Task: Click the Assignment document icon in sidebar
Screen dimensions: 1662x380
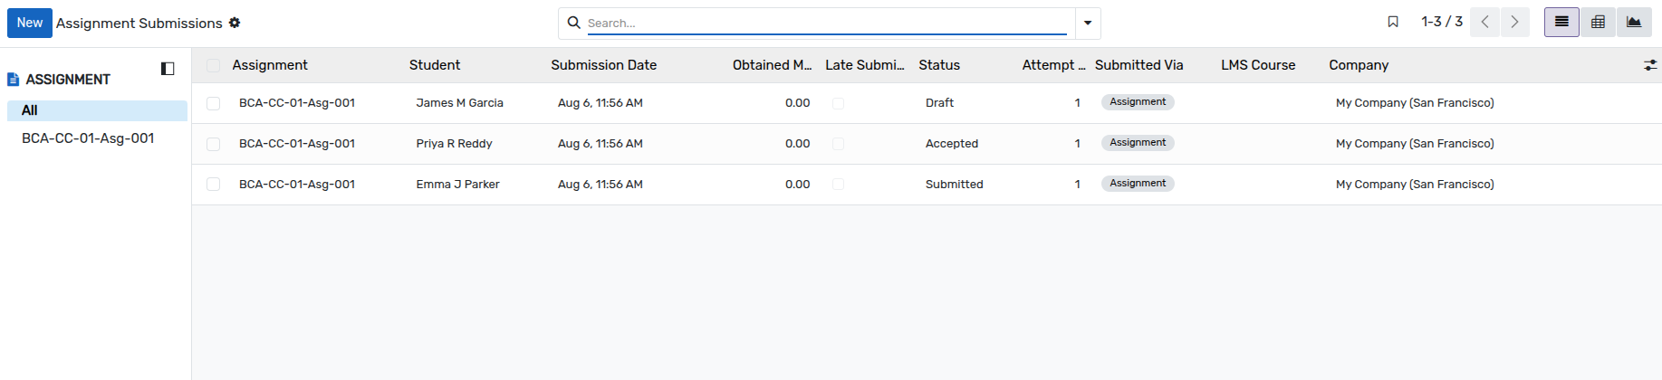Action: (x=13, y=80)
